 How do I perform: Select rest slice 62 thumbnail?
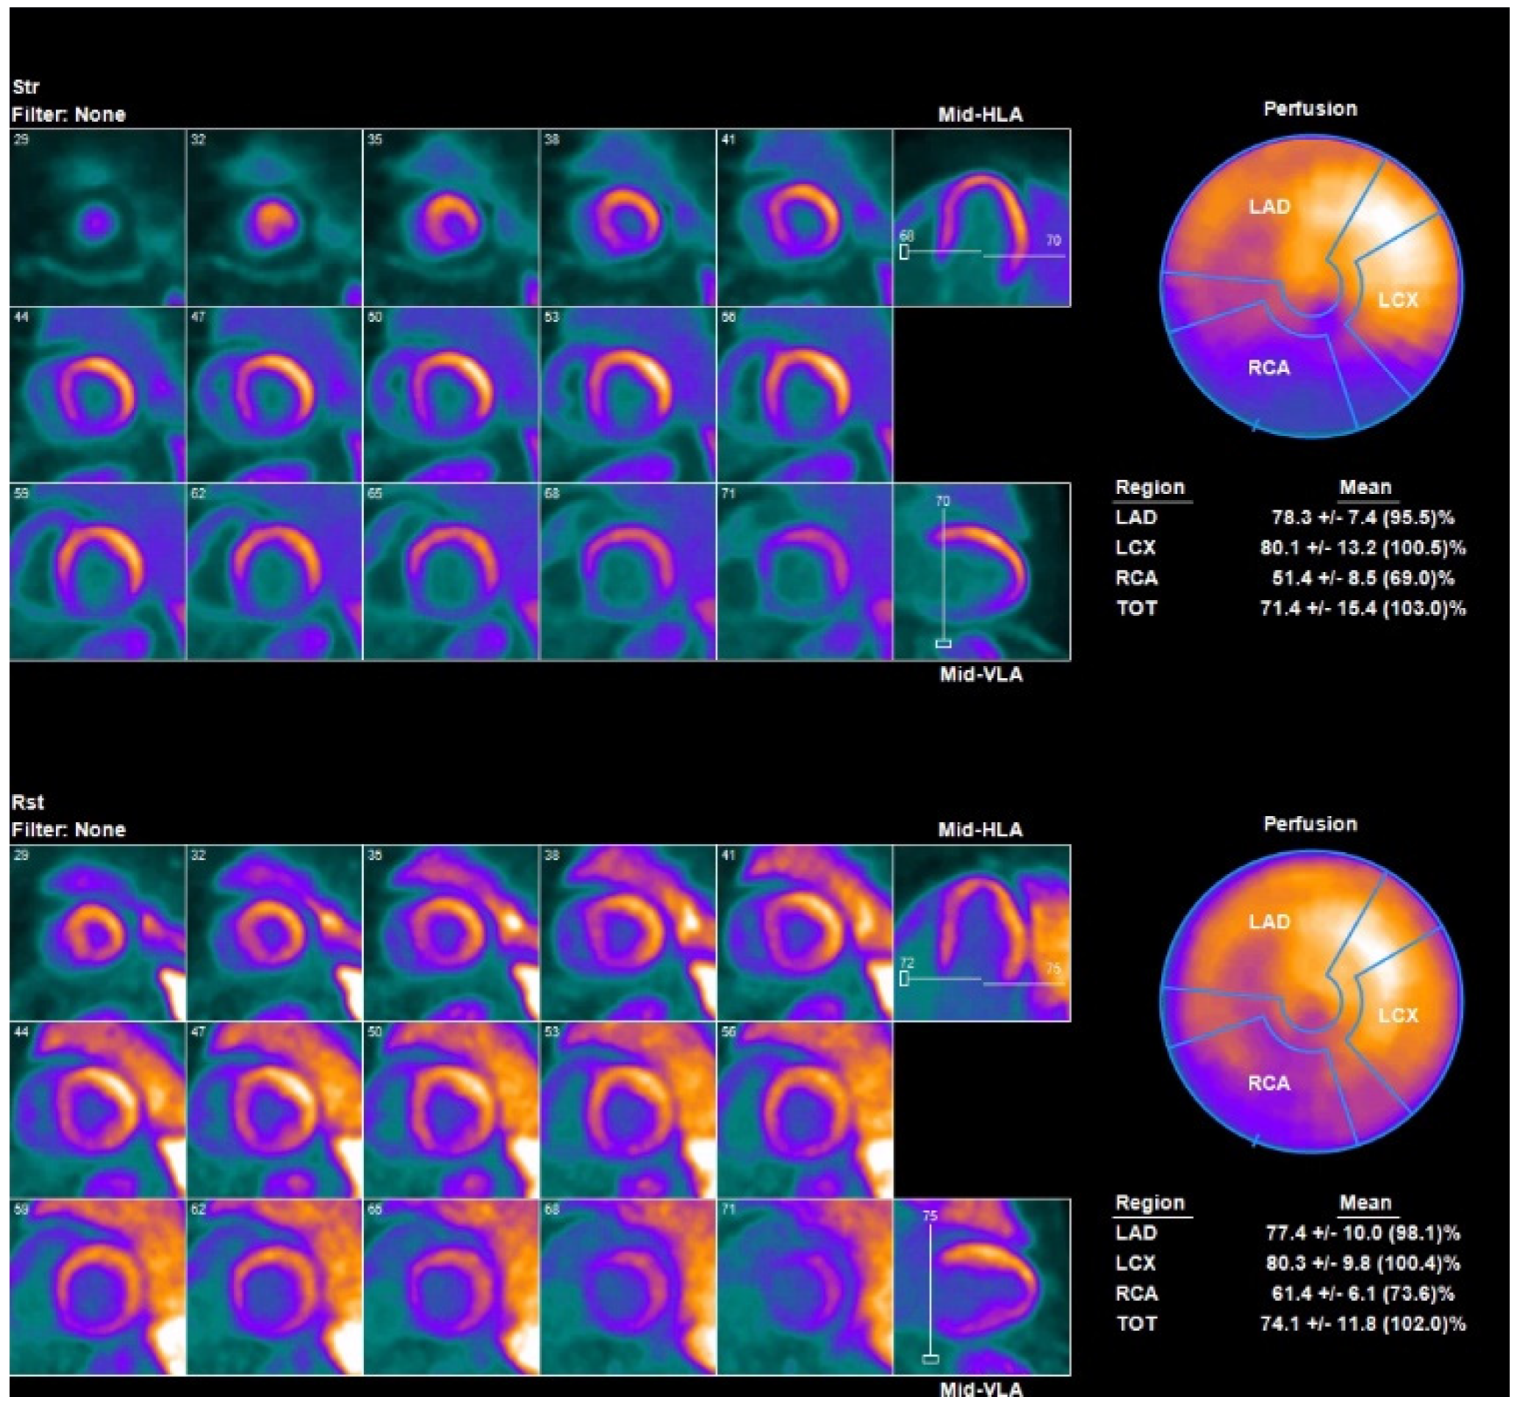point(274,1286)
